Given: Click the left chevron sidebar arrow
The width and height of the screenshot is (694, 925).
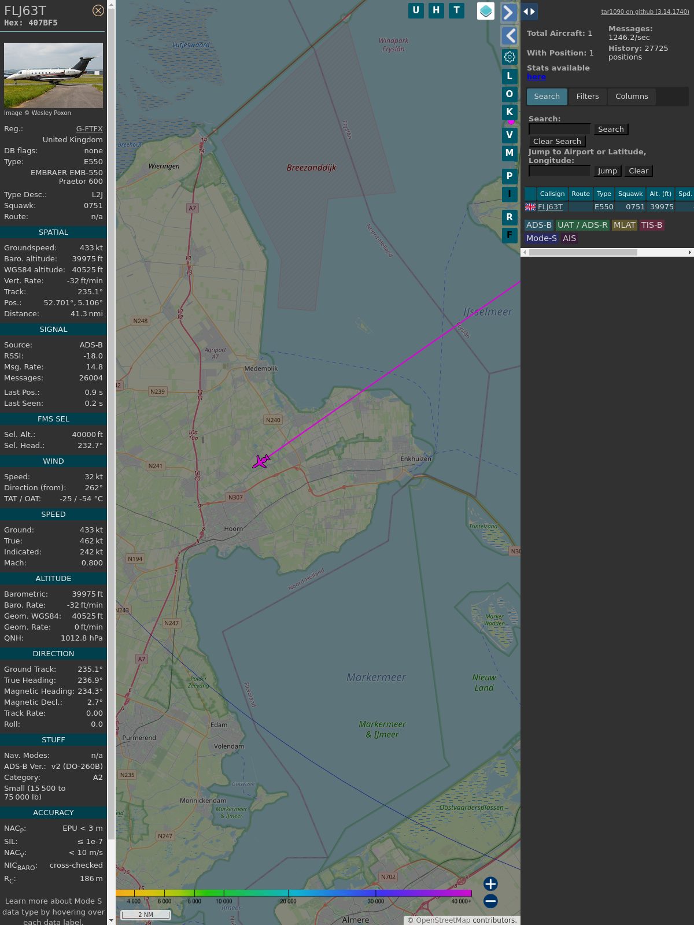Looking at the screenshot, I should [x=510, y=36].
